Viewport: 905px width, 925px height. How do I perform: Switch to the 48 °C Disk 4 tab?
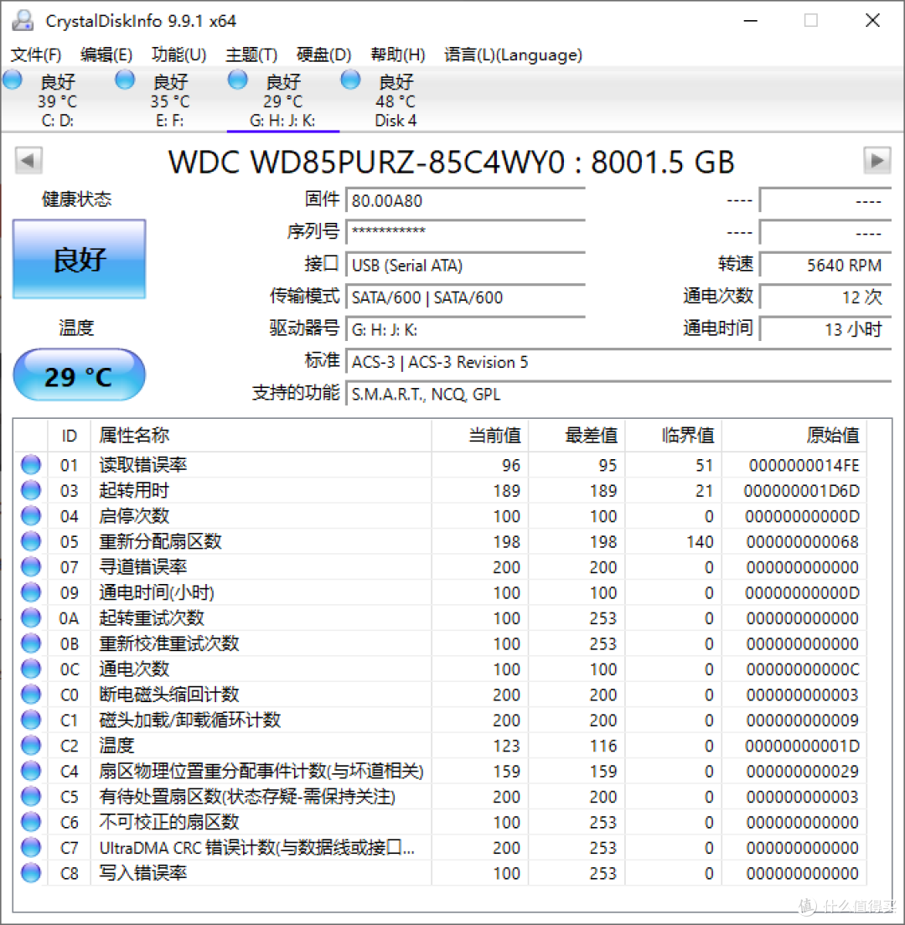tap(396, 101)
